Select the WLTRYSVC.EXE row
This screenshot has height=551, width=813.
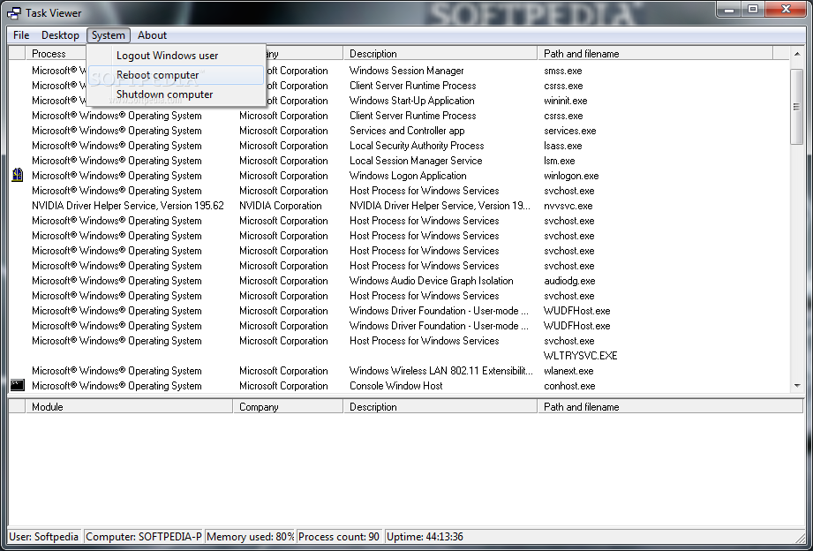[x=398, y=356]
